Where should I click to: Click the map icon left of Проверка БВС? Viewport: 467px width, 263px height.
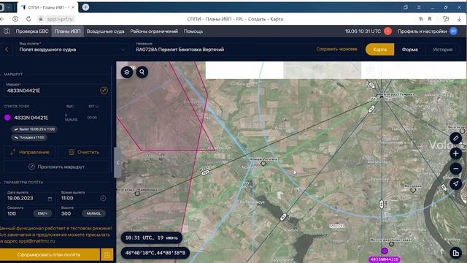[x=7, y=31]
